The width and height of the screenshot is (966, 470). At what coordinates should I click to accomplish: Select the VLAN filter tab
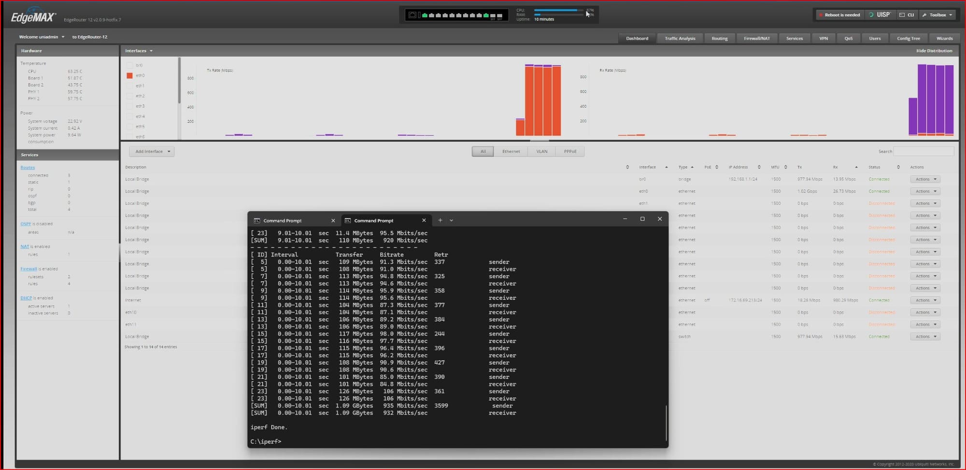[x=541, y=151]
